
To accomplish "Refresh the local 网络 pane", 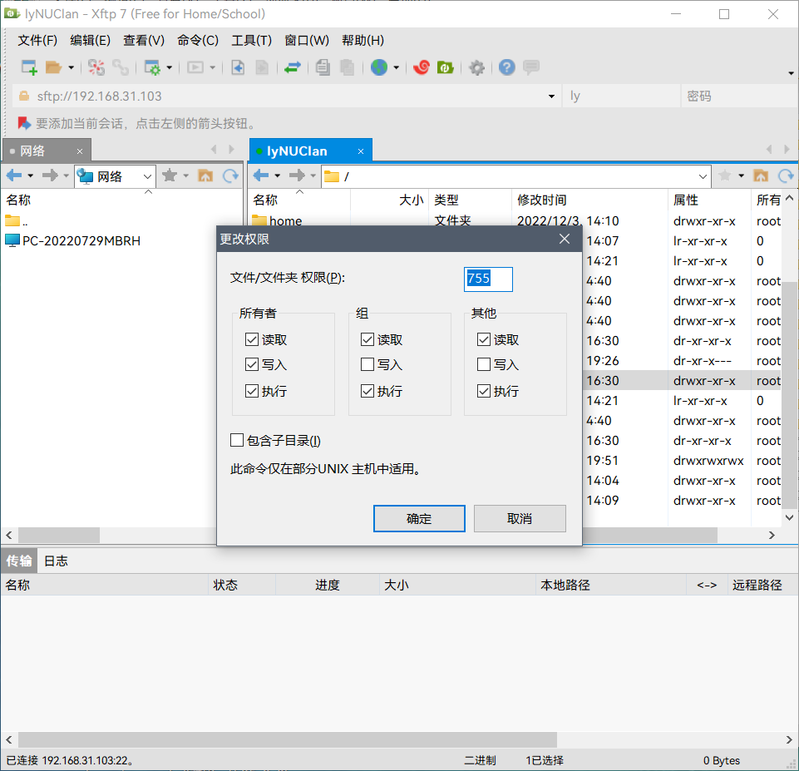I will pyautogui.click(x=231, y=175).
